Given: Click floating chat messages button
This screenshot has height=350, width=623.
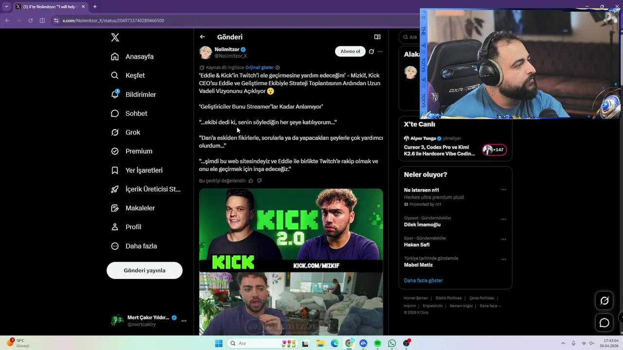Looking at the screenshot, I should 605,323.
